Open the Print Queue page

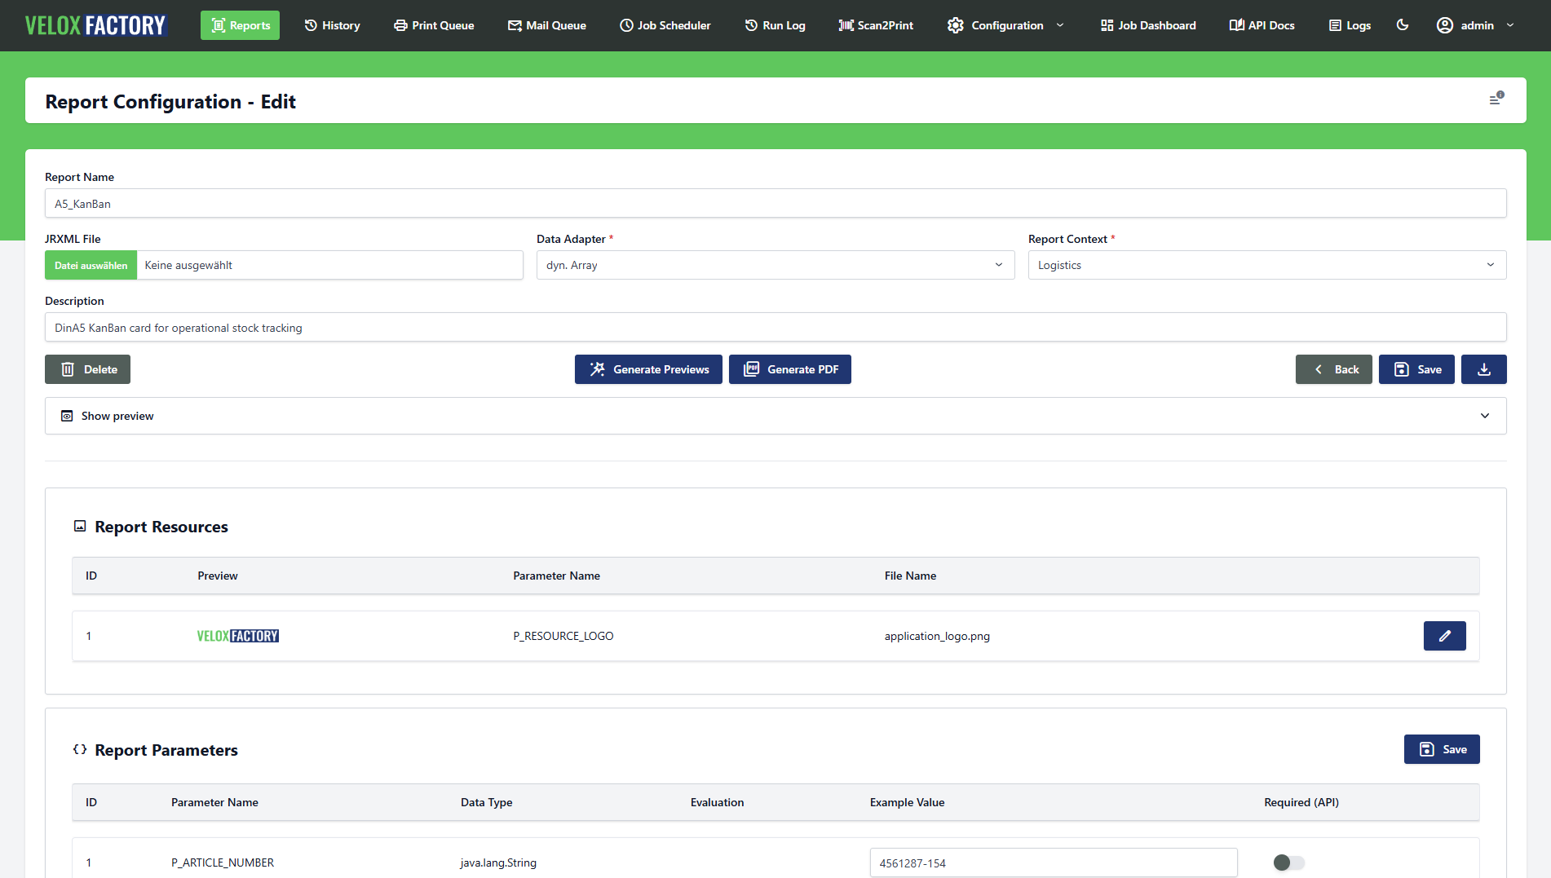[434, 25]
